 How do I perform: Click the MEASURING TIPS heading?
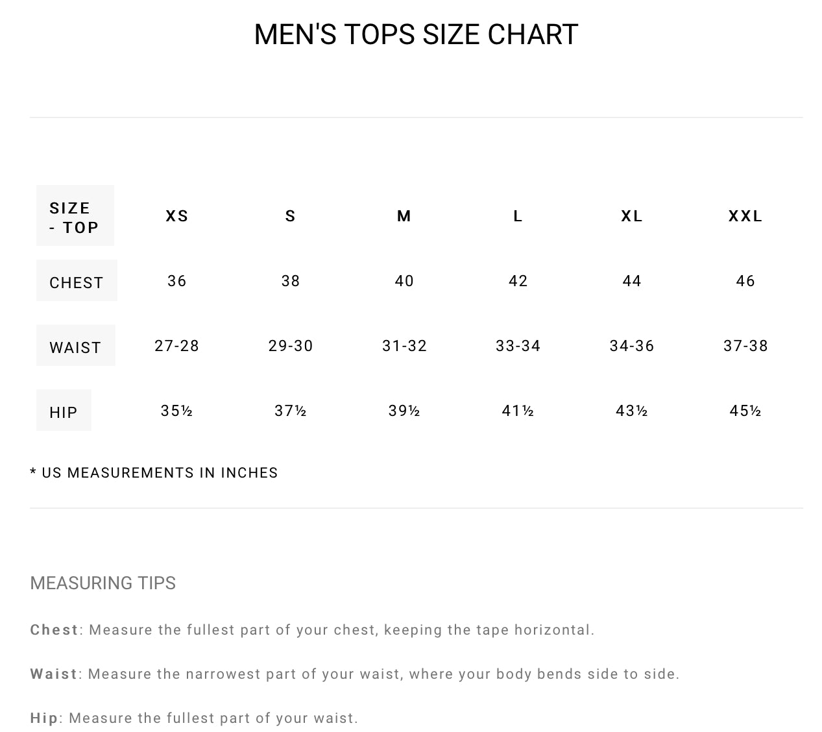[103, 583]
